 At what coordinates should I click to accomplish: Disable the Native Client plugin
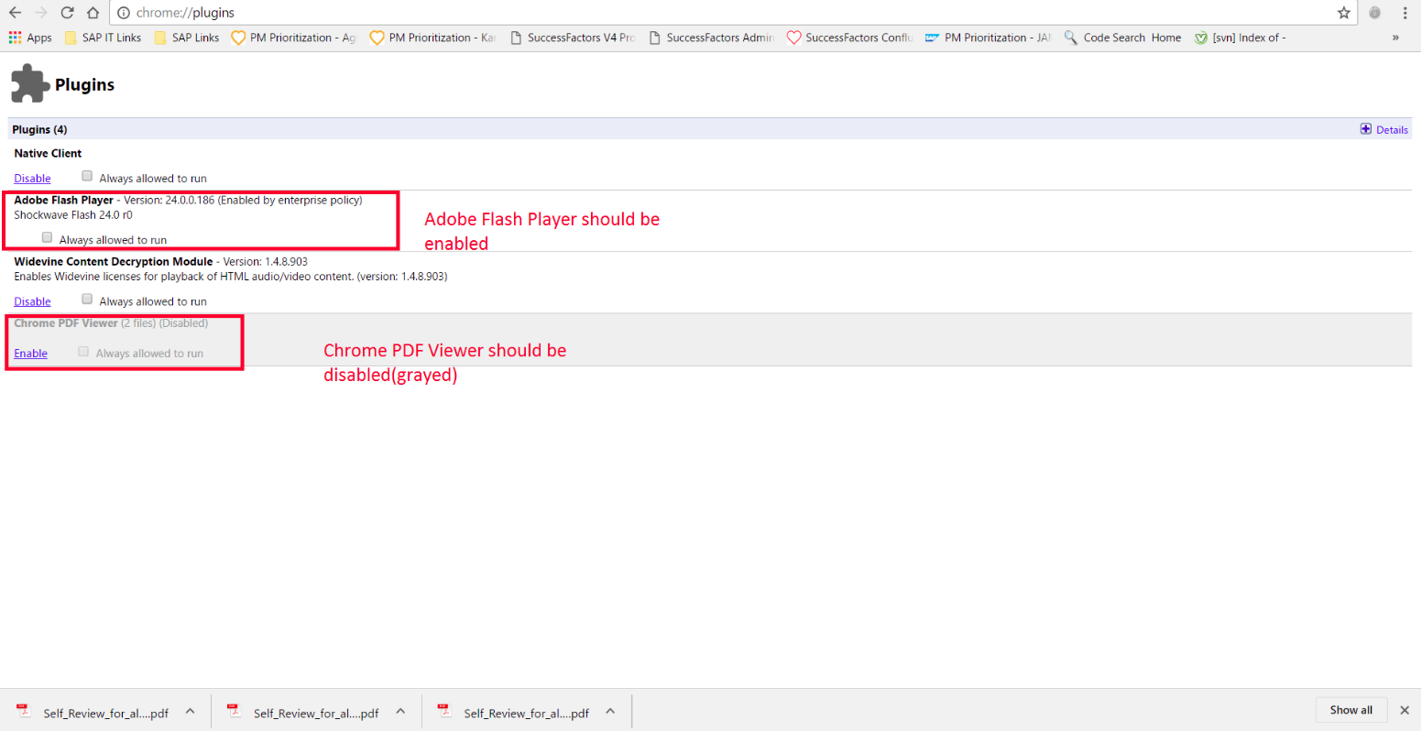pos(32,179)
